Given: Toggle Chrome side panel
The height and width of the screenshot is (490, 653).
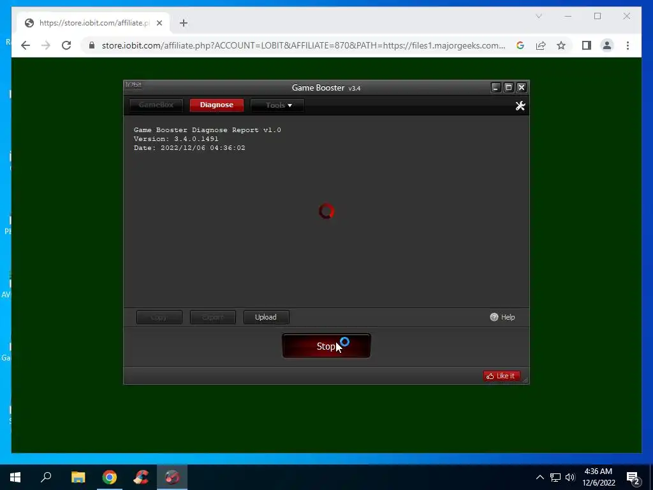Looking at the screenshot, I should tap(587, 45).
